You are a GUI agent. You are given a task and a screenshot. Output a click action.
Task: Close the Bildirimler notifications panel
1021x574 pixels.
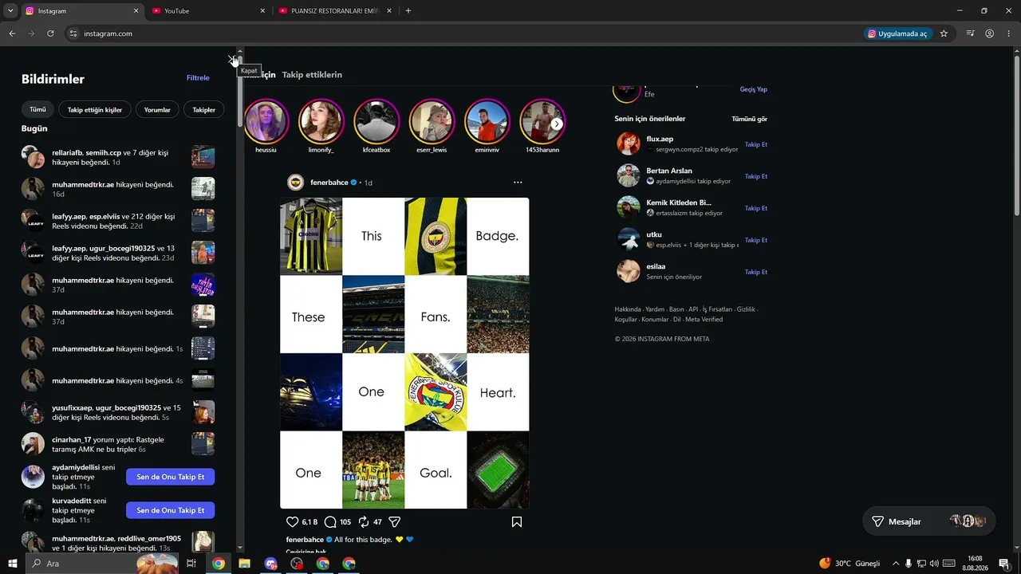tap(232, 60)
